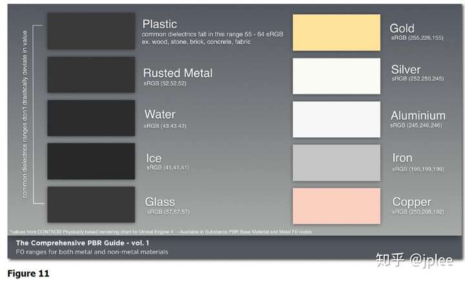Click the Ice dark swatch
This screenshot has width=465, height=281.
(91, 161)
